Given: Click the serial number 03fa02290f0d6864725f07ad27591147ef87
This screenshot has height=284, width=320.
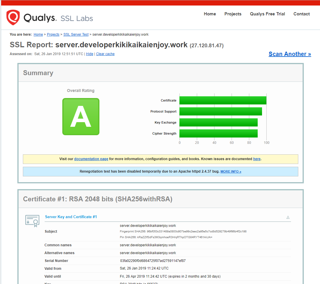Looking at the screenshot, I should click(153, 261).
